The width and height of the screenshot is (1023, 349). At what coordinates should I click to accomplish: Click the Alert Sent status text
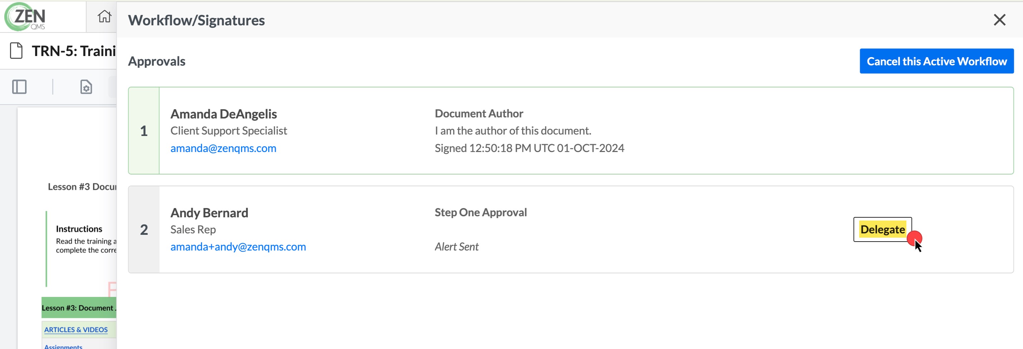457,247
